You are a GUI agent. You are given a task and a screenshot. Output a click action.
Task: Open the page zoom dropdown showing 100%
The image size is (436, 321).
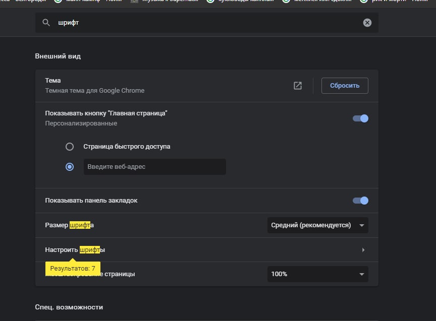point(317,274)
